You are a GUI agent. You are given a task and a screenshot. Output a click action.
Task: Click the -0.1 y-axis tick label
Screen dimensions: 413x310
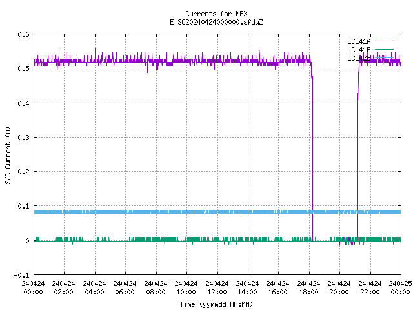pos(21,275)
